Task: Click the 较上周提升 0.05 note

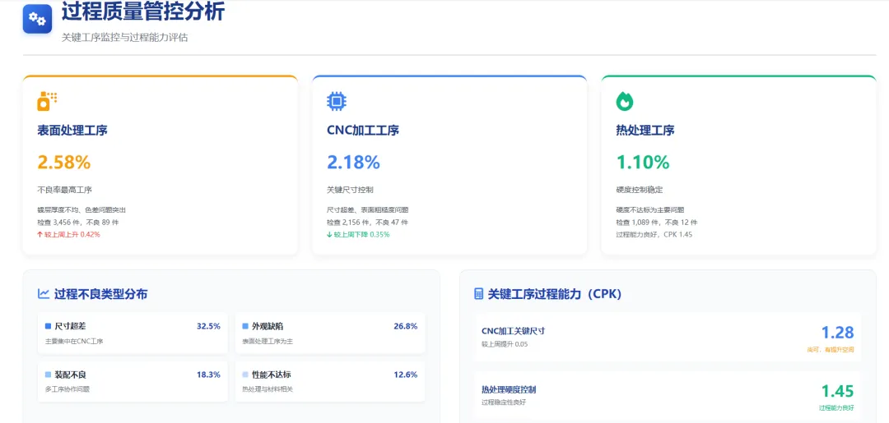Action: [x=505, y=344]
